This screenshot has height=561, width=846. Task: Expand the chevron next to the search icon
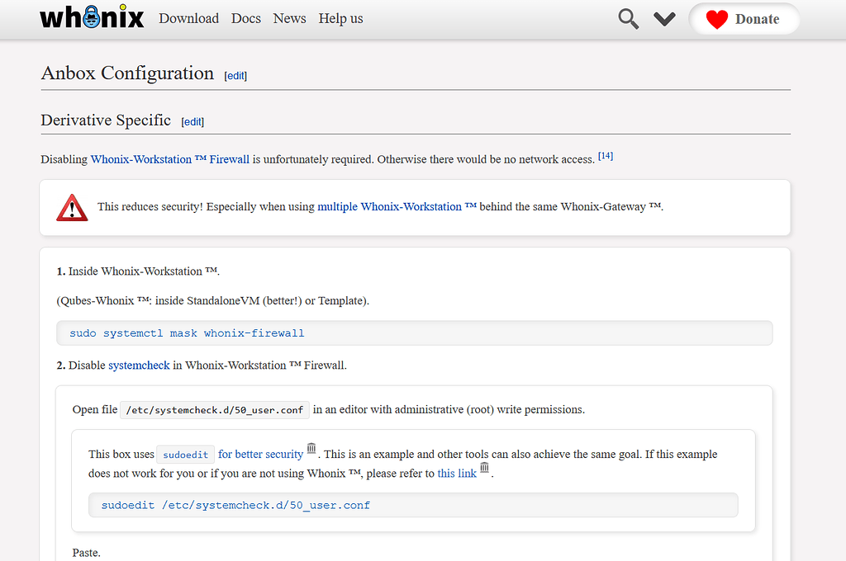[664, 18]
